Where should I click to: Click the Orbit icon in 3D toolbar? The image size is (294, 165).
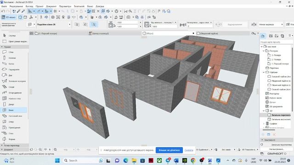46,17
